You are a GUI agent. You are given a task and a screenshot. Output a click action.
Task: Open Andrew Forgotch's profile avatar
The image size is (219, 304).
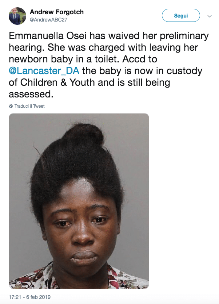click(x=17, y=16)
